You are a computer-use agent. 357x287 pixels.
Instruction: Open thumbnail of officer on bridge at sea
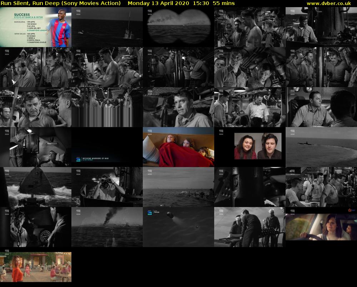[321, 27]
